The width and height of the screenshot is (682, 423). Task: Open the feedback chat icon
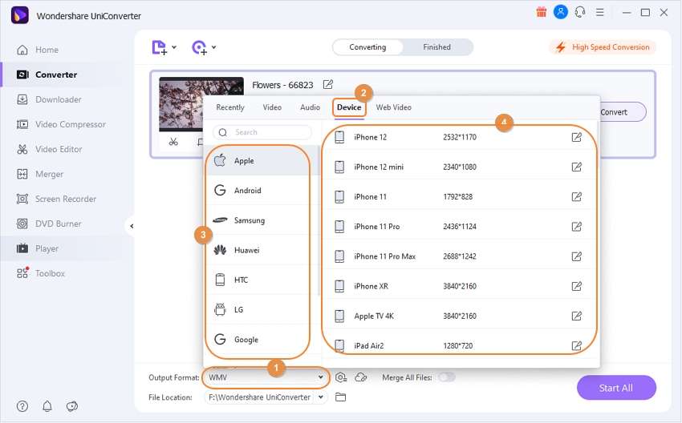(71, 406)
